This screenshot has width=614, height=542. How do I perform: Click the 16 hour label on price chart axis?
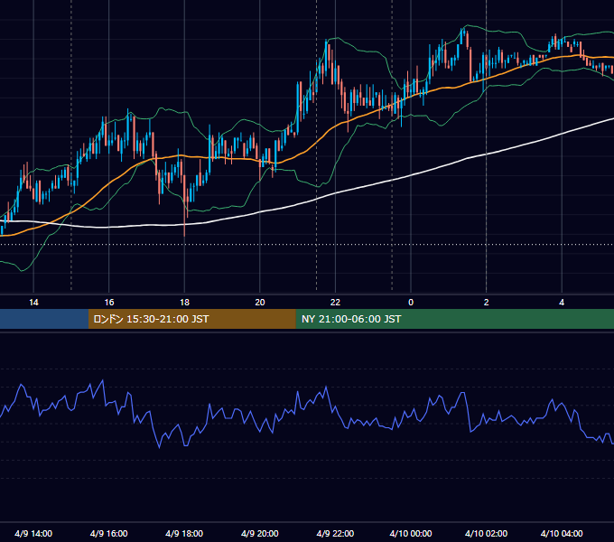click(109, 303)
